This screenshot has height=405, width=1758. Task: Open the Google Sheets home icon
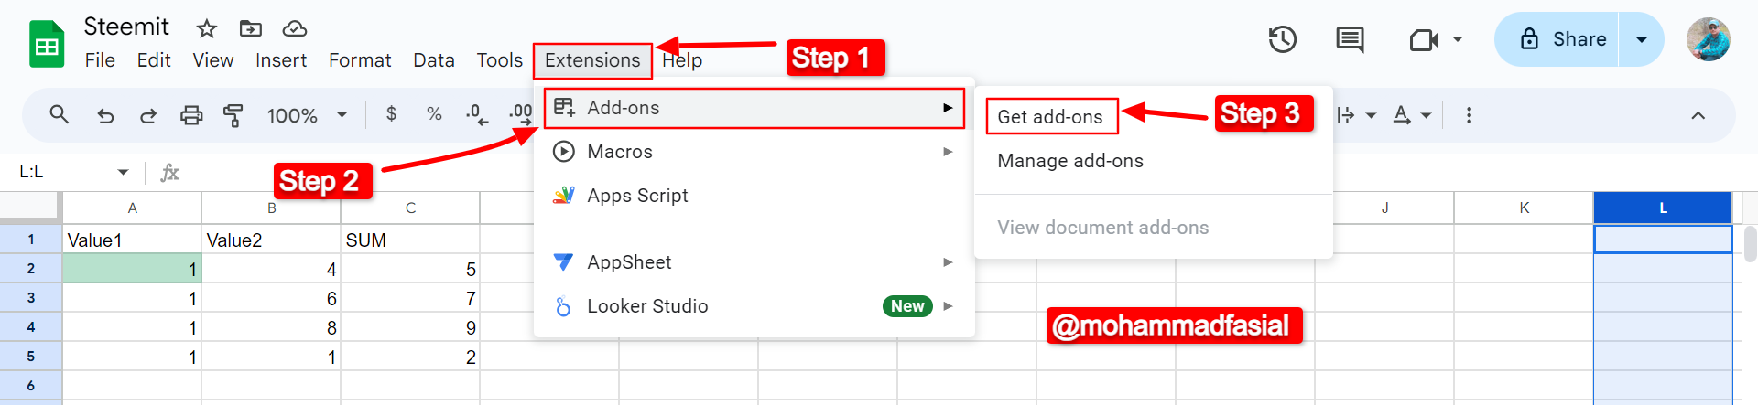(47, 44)
